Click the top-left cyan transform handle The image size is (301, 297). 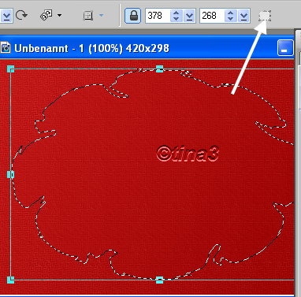(10, 69)
